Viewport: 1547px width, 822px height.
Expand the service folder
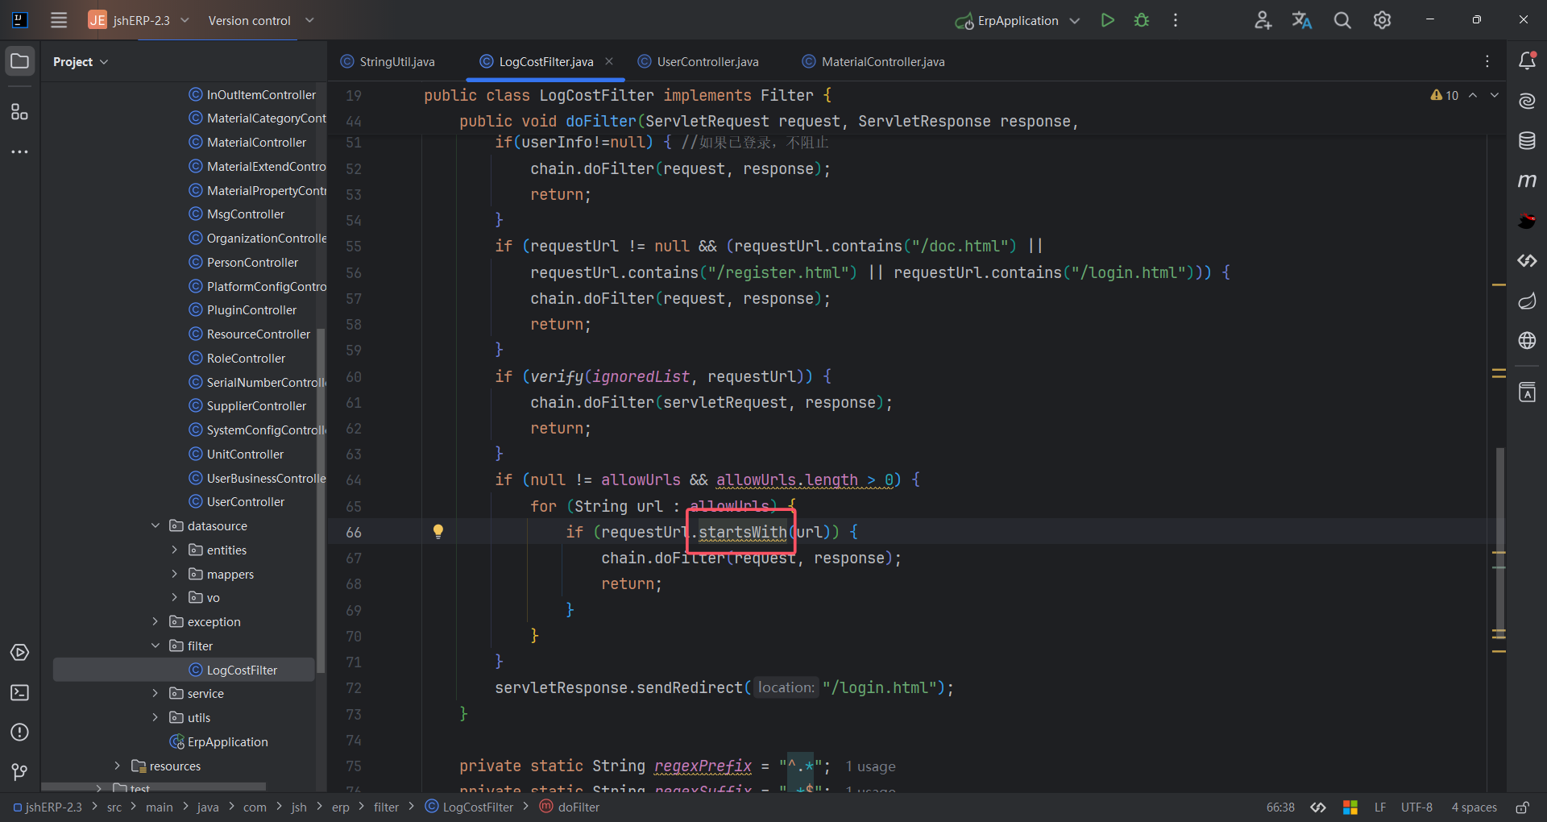point(156,693)
